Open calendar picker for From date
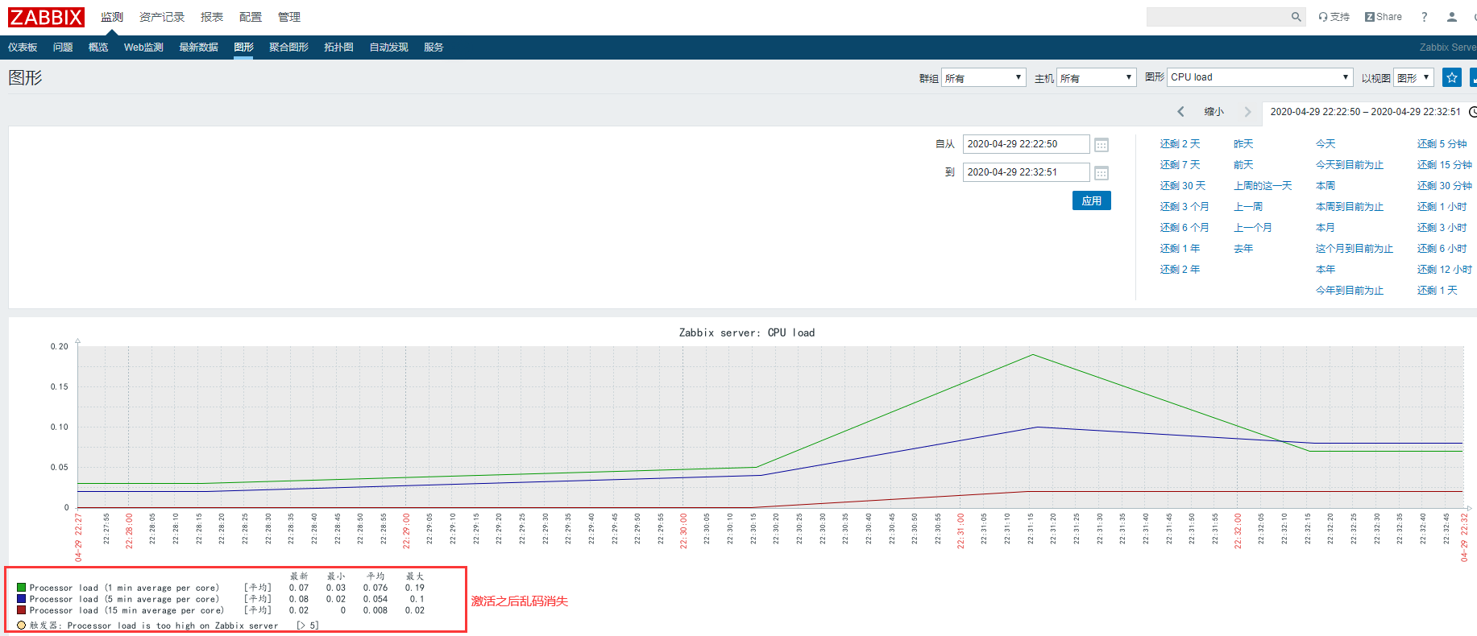This screenshot has width=1477, height=636. point(1101,145)
